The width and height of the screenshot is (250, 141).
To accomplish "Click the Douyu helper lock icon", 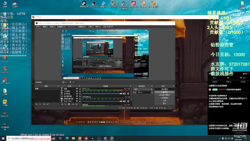I will (x=244, y=74).
